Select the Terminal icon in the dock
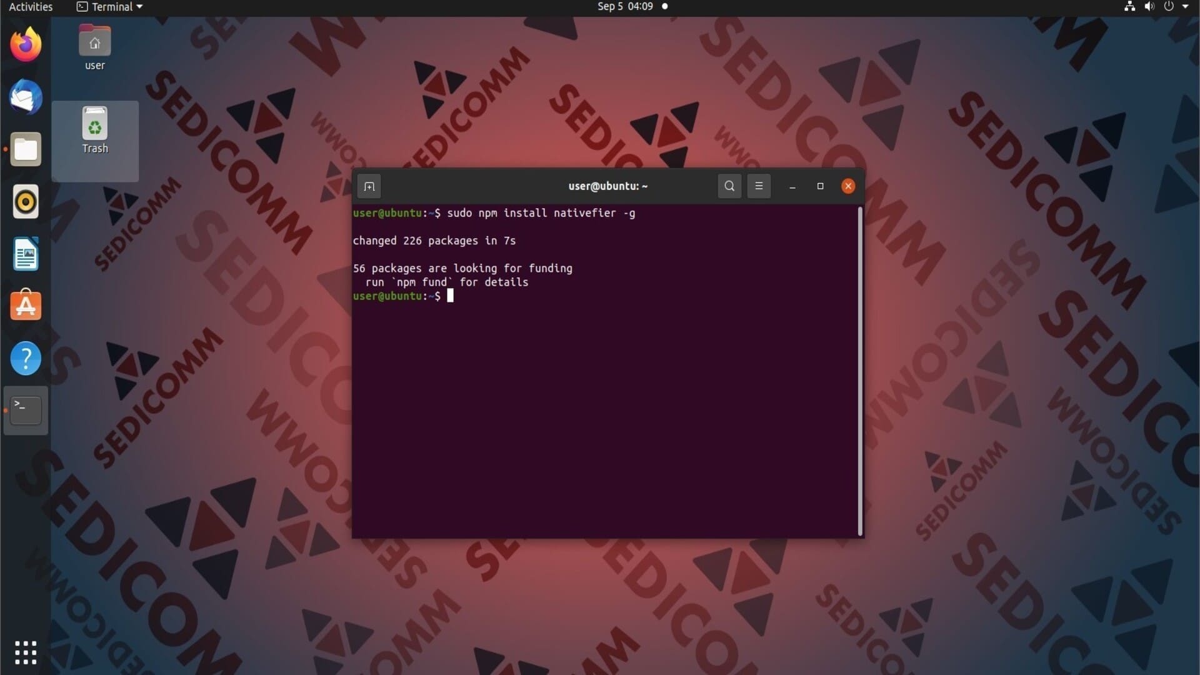 (x=26, y=411)
